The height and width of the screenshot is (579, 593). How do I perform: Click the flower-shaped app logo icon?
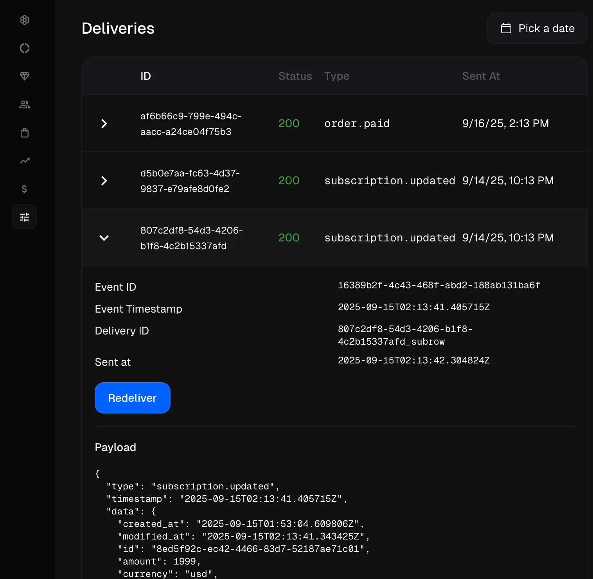point(24,20)
